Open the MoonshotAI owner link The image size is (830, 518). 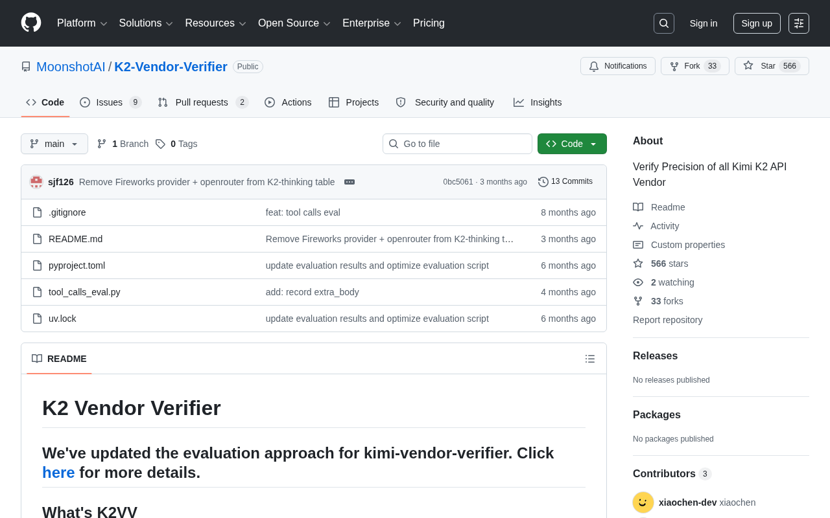click(71, 67)
